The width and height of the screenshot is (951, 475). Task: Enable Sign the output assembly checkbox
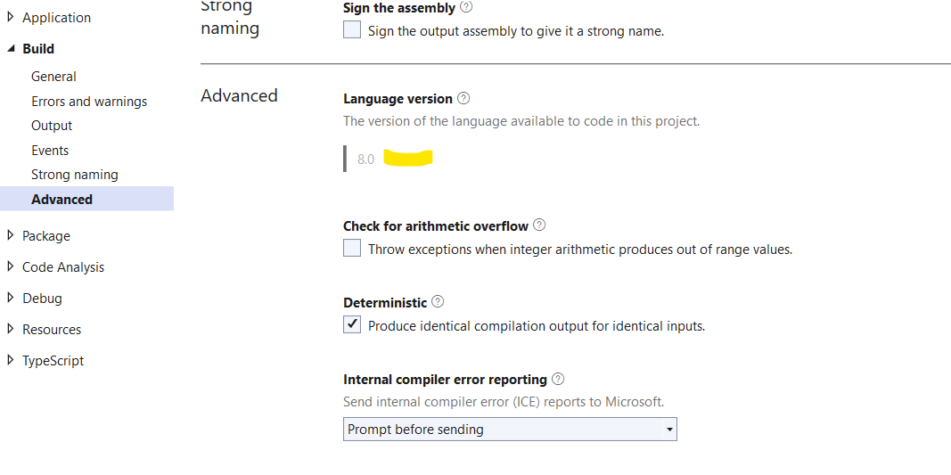pyautogui.click(x=352, y=29)
